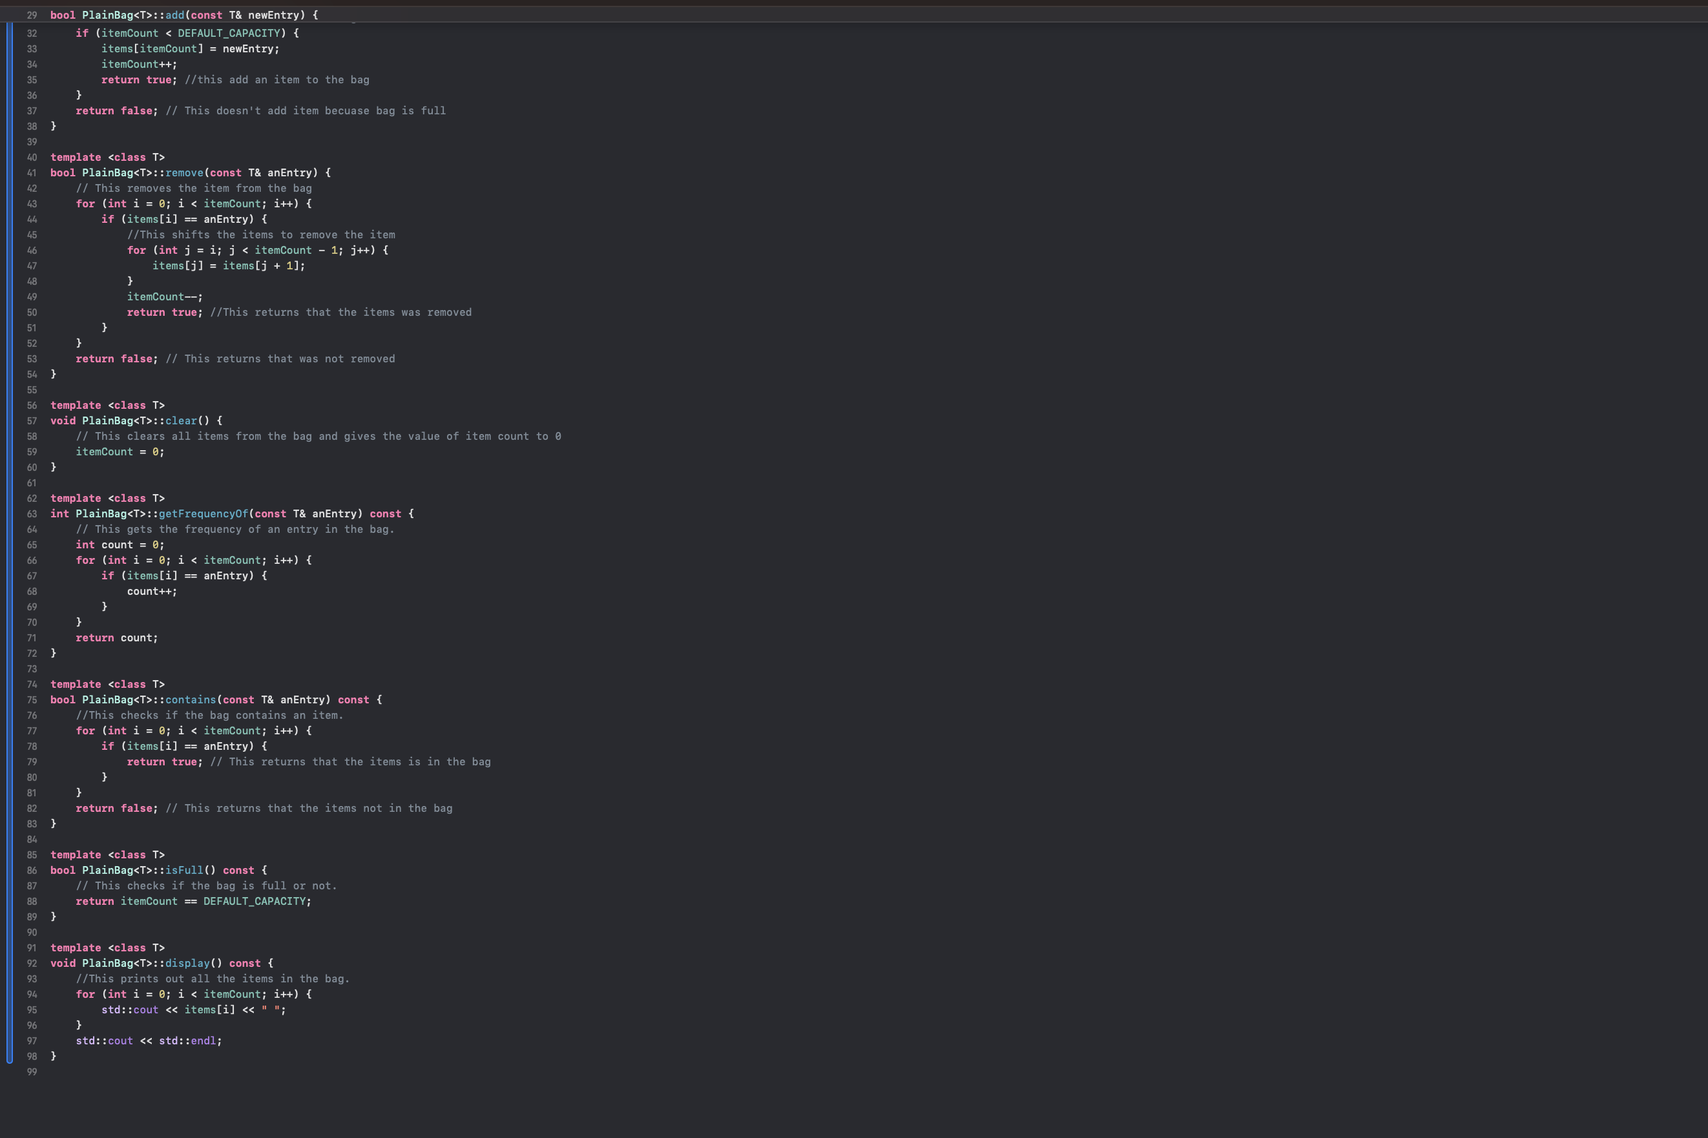Click the empty line 99 at file end

pyautogui.click(x=871, y=1072)
